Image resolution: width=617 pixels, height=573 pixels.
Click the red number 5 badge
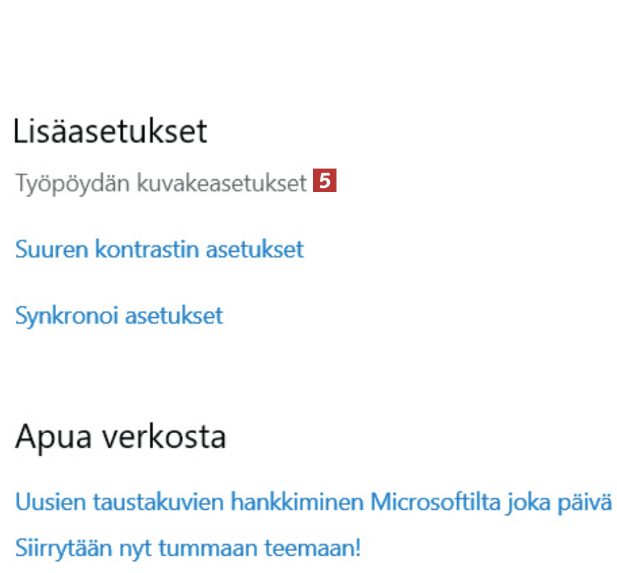click(325, 181)
